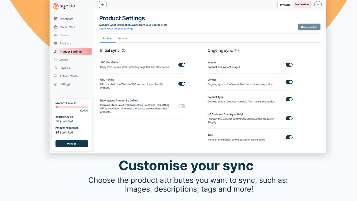
Task: Click the 50 / unlimited orders text
Action: tap(64, 121)
